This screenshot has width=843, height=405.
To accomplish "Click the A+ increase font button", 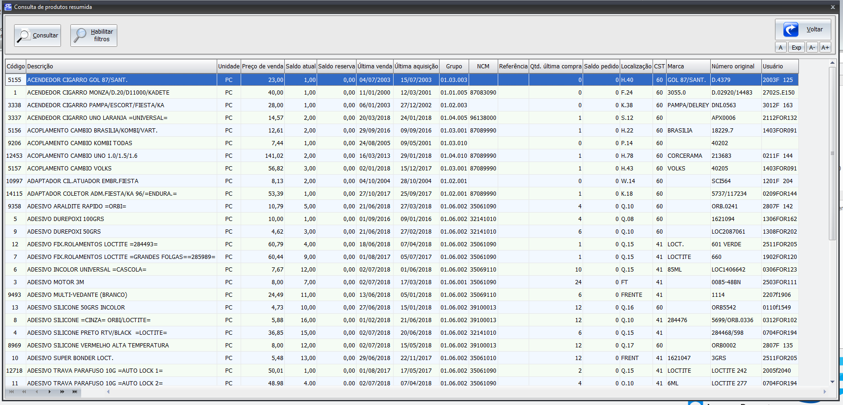I will tap(825, 47).
